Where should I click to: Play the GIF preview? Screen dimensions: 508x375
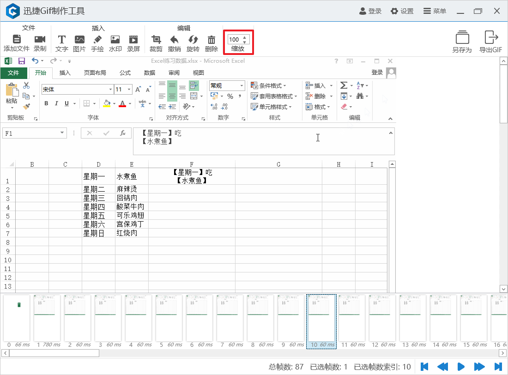[461, 366]
